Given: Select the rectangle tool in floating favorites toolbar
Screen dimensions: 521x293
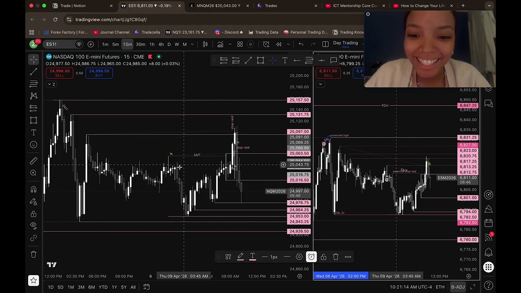Looking at the screenshot, I should tap(260, 61).
